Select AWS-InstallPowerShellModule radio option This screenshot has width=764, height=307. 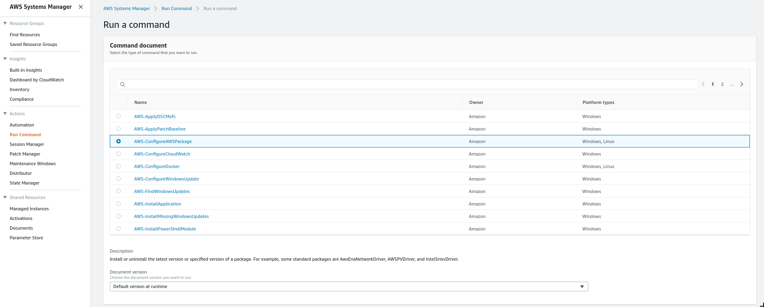(x=118, y=229)
